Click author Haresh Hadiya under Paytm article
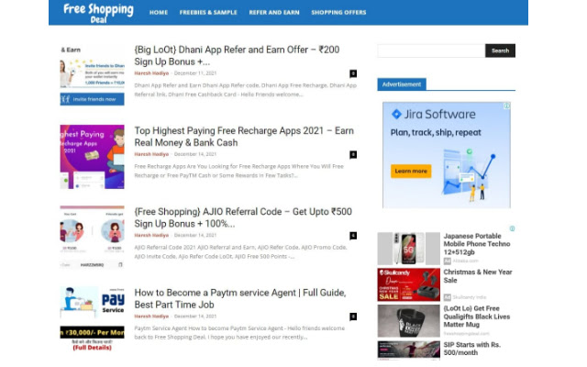Image resolution: width=587 pixels, height=367 pixels. click(151, 316)
